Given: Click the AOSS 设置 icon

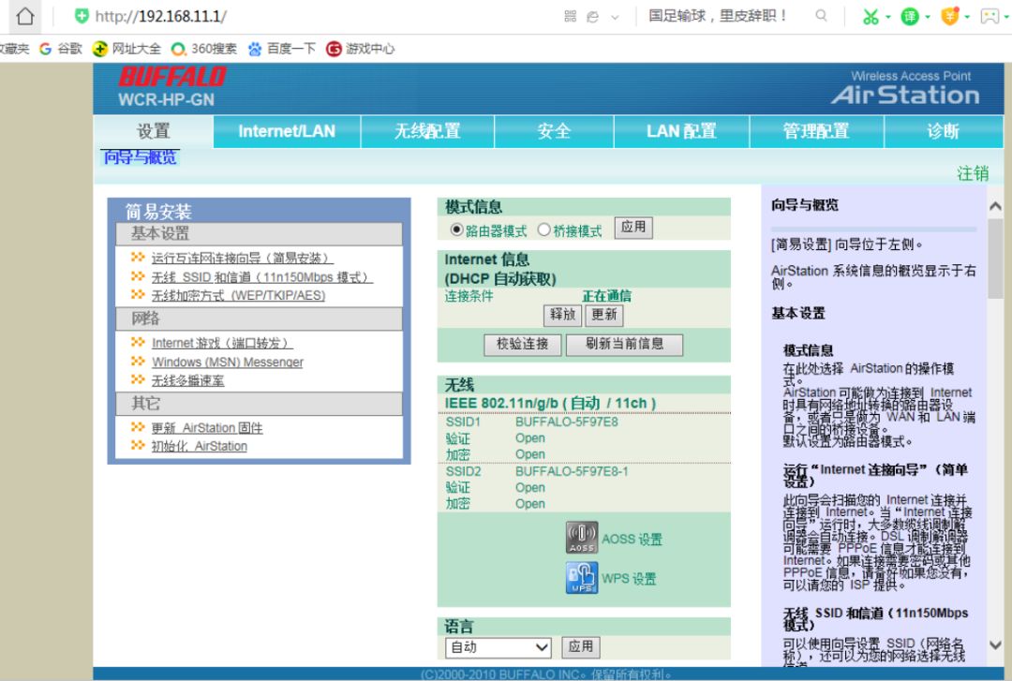Looking at the screenshot, I should click(x=581, y=539).
